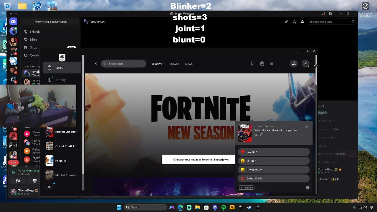Select vibezrich in Discord member list
Viewport: 377px width, 212px height.
(x=328, y=179)
